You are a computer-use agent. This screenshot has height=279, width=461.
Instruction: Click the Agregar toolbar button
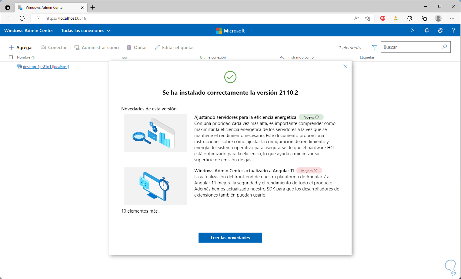[x=21, y=47]
